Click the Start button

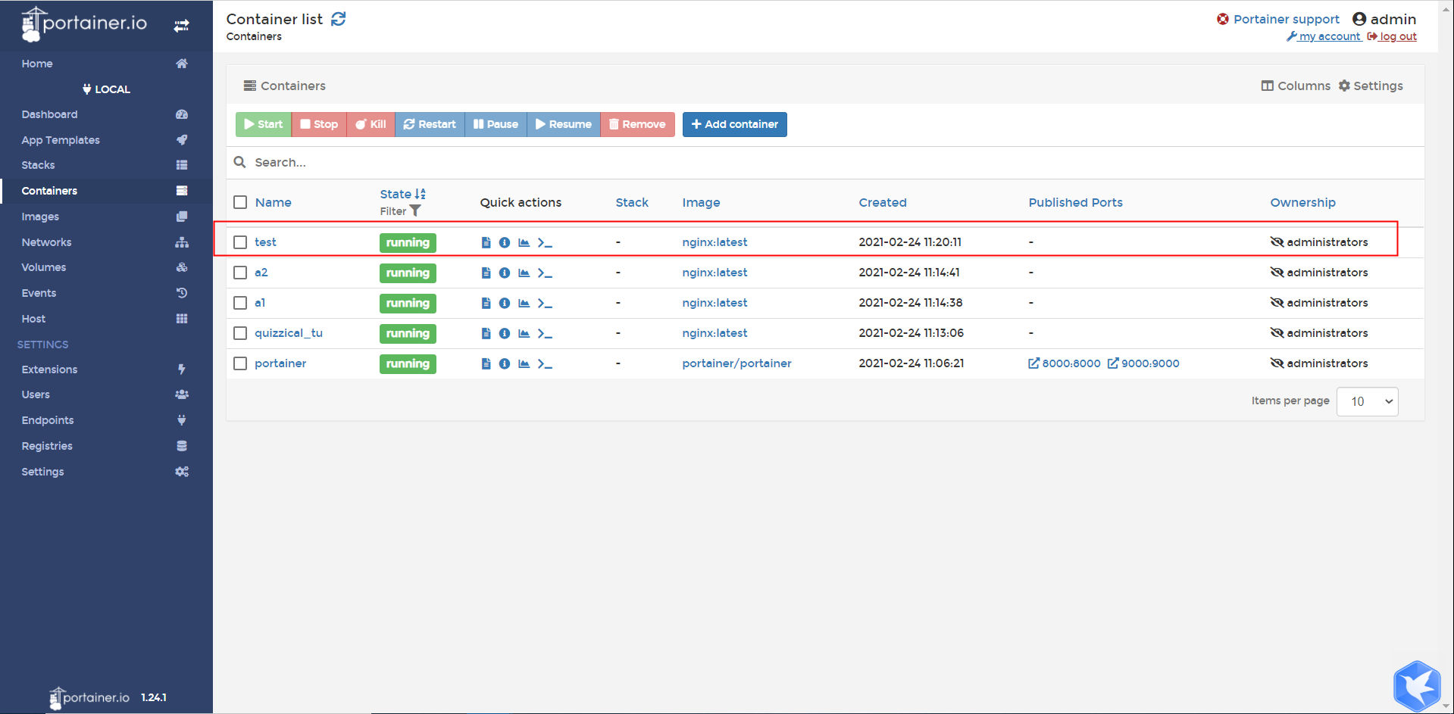[264, 124]
